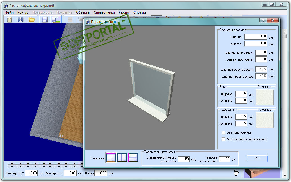The image size is (291, 182).
Task: Click the 'смещение от левого угла стены' field
Action: tap(184, 159)
